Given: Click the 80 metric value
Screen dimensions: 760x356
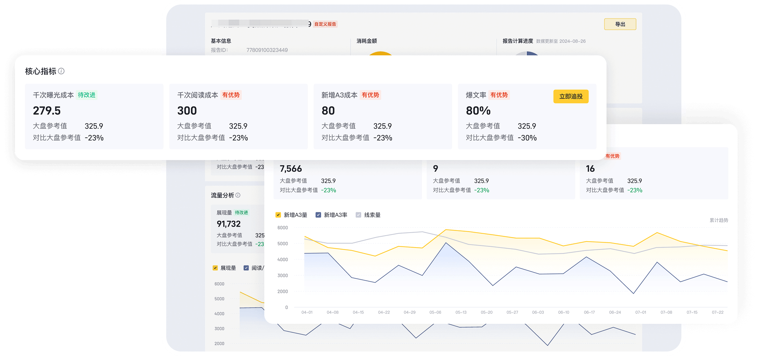Looking at the screenshot, I should (x=328, y=111).
